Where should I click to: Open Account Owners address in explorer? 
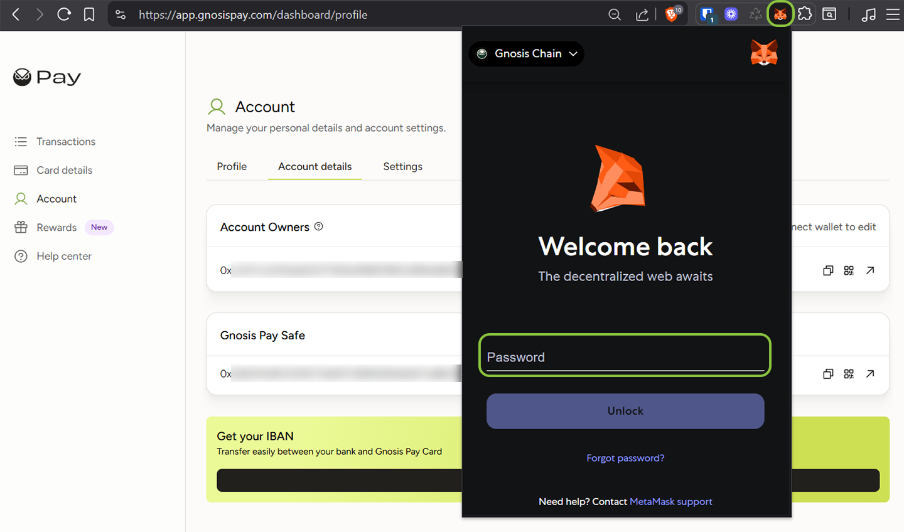(x=870, y=270)
